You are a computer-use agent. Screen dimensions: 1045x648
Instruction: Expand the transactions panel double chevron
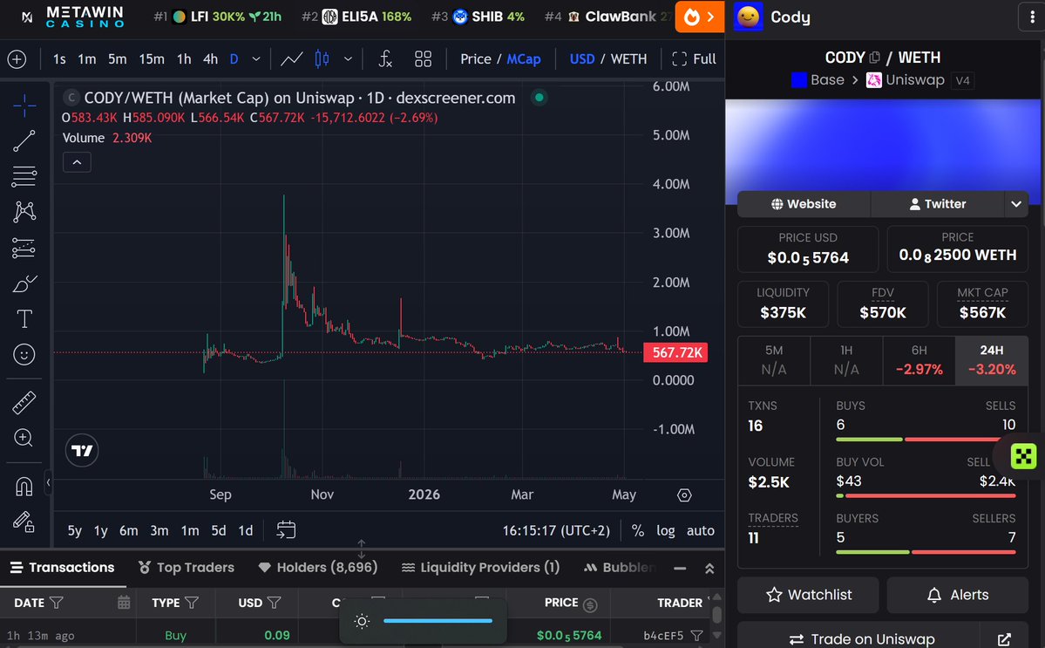[x=709, y=569]
